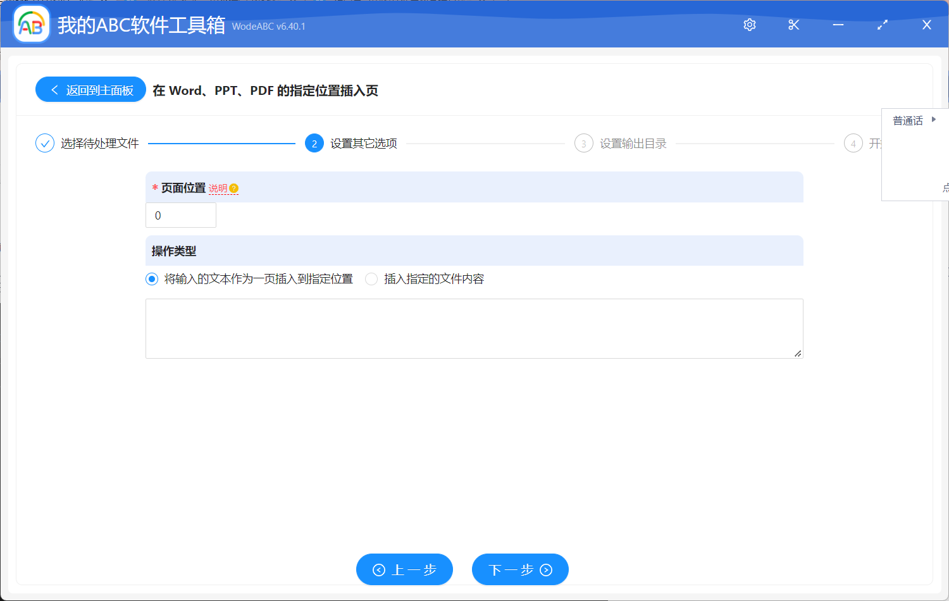Screen dimensions: 949x601
Task: Click the circled arrow icon inside 上一步 button
Action: 379,569
